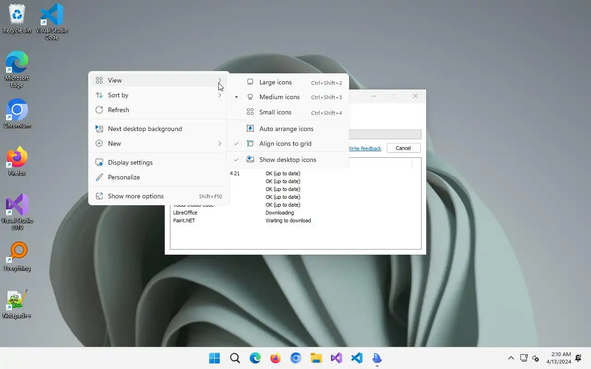Expand the Sort by submenu
Screen dimensions: 591x369
[x=159, y=95]
